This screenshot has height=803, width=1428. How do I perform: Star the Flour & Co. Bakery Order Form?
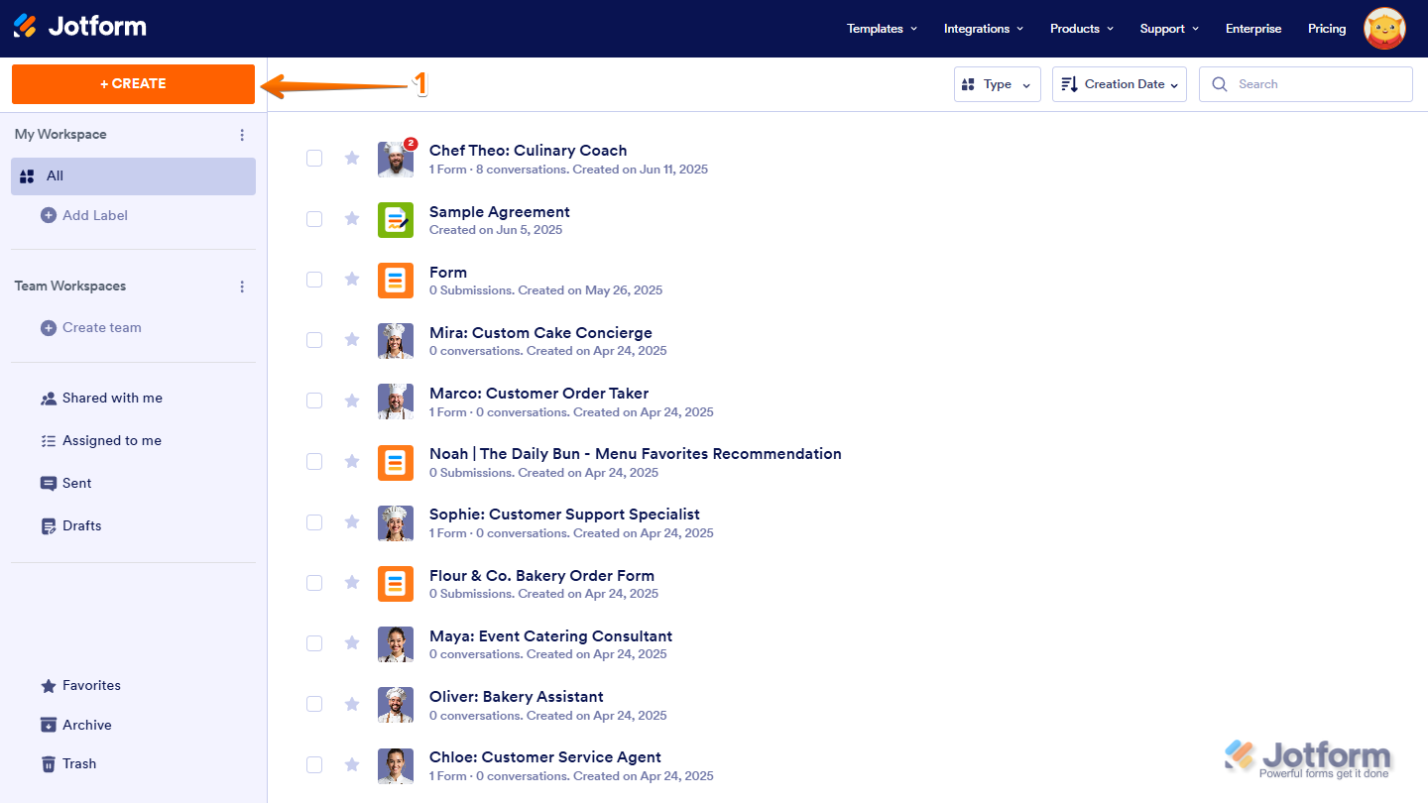[352, 583]
